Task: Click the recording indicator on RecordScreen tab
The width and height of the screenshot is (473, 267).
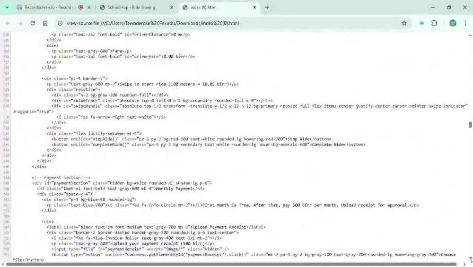Action: click(80, 8)
